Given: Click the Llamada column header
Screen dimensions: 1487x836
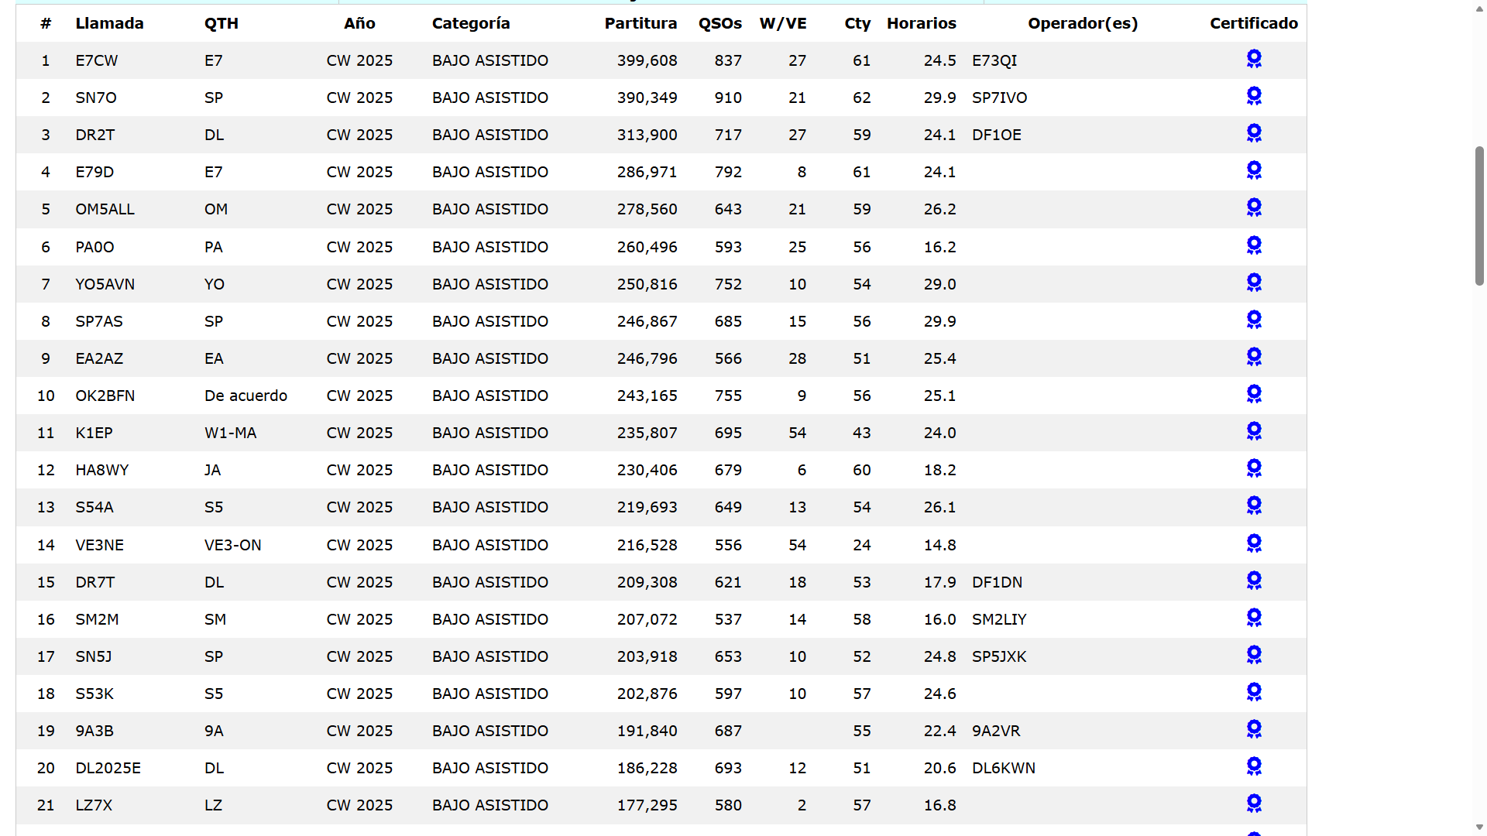Looking at the screenshot, I should pyautogui.click(x=109, y=23).
